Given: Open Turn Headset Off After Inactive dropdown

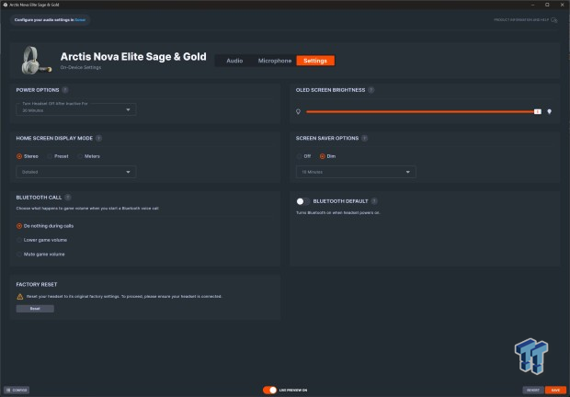Looking at the screenshot, I should click(76, 109).
